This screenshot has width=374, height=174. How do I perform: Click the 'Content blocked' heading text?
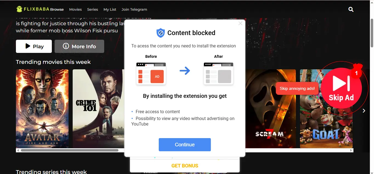point(191,33)
